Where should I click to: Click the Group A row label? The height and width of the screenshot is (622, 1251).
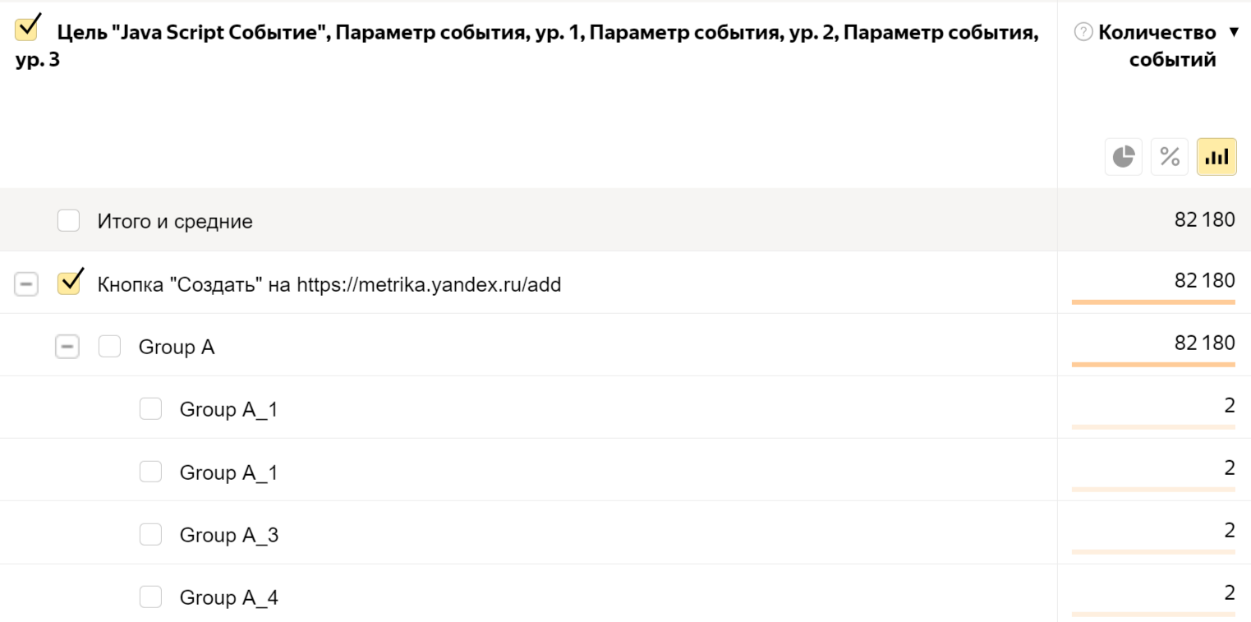pyautogui.click(x=177, y=348)
